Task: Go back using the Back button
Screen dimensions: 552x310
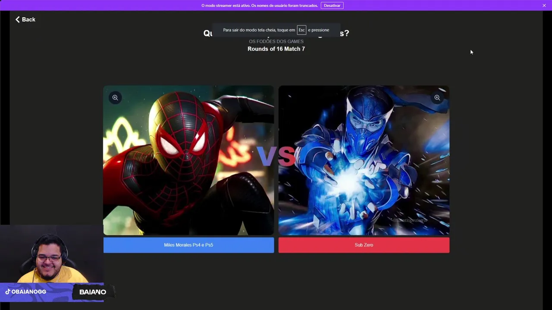Action: [25, 19]
